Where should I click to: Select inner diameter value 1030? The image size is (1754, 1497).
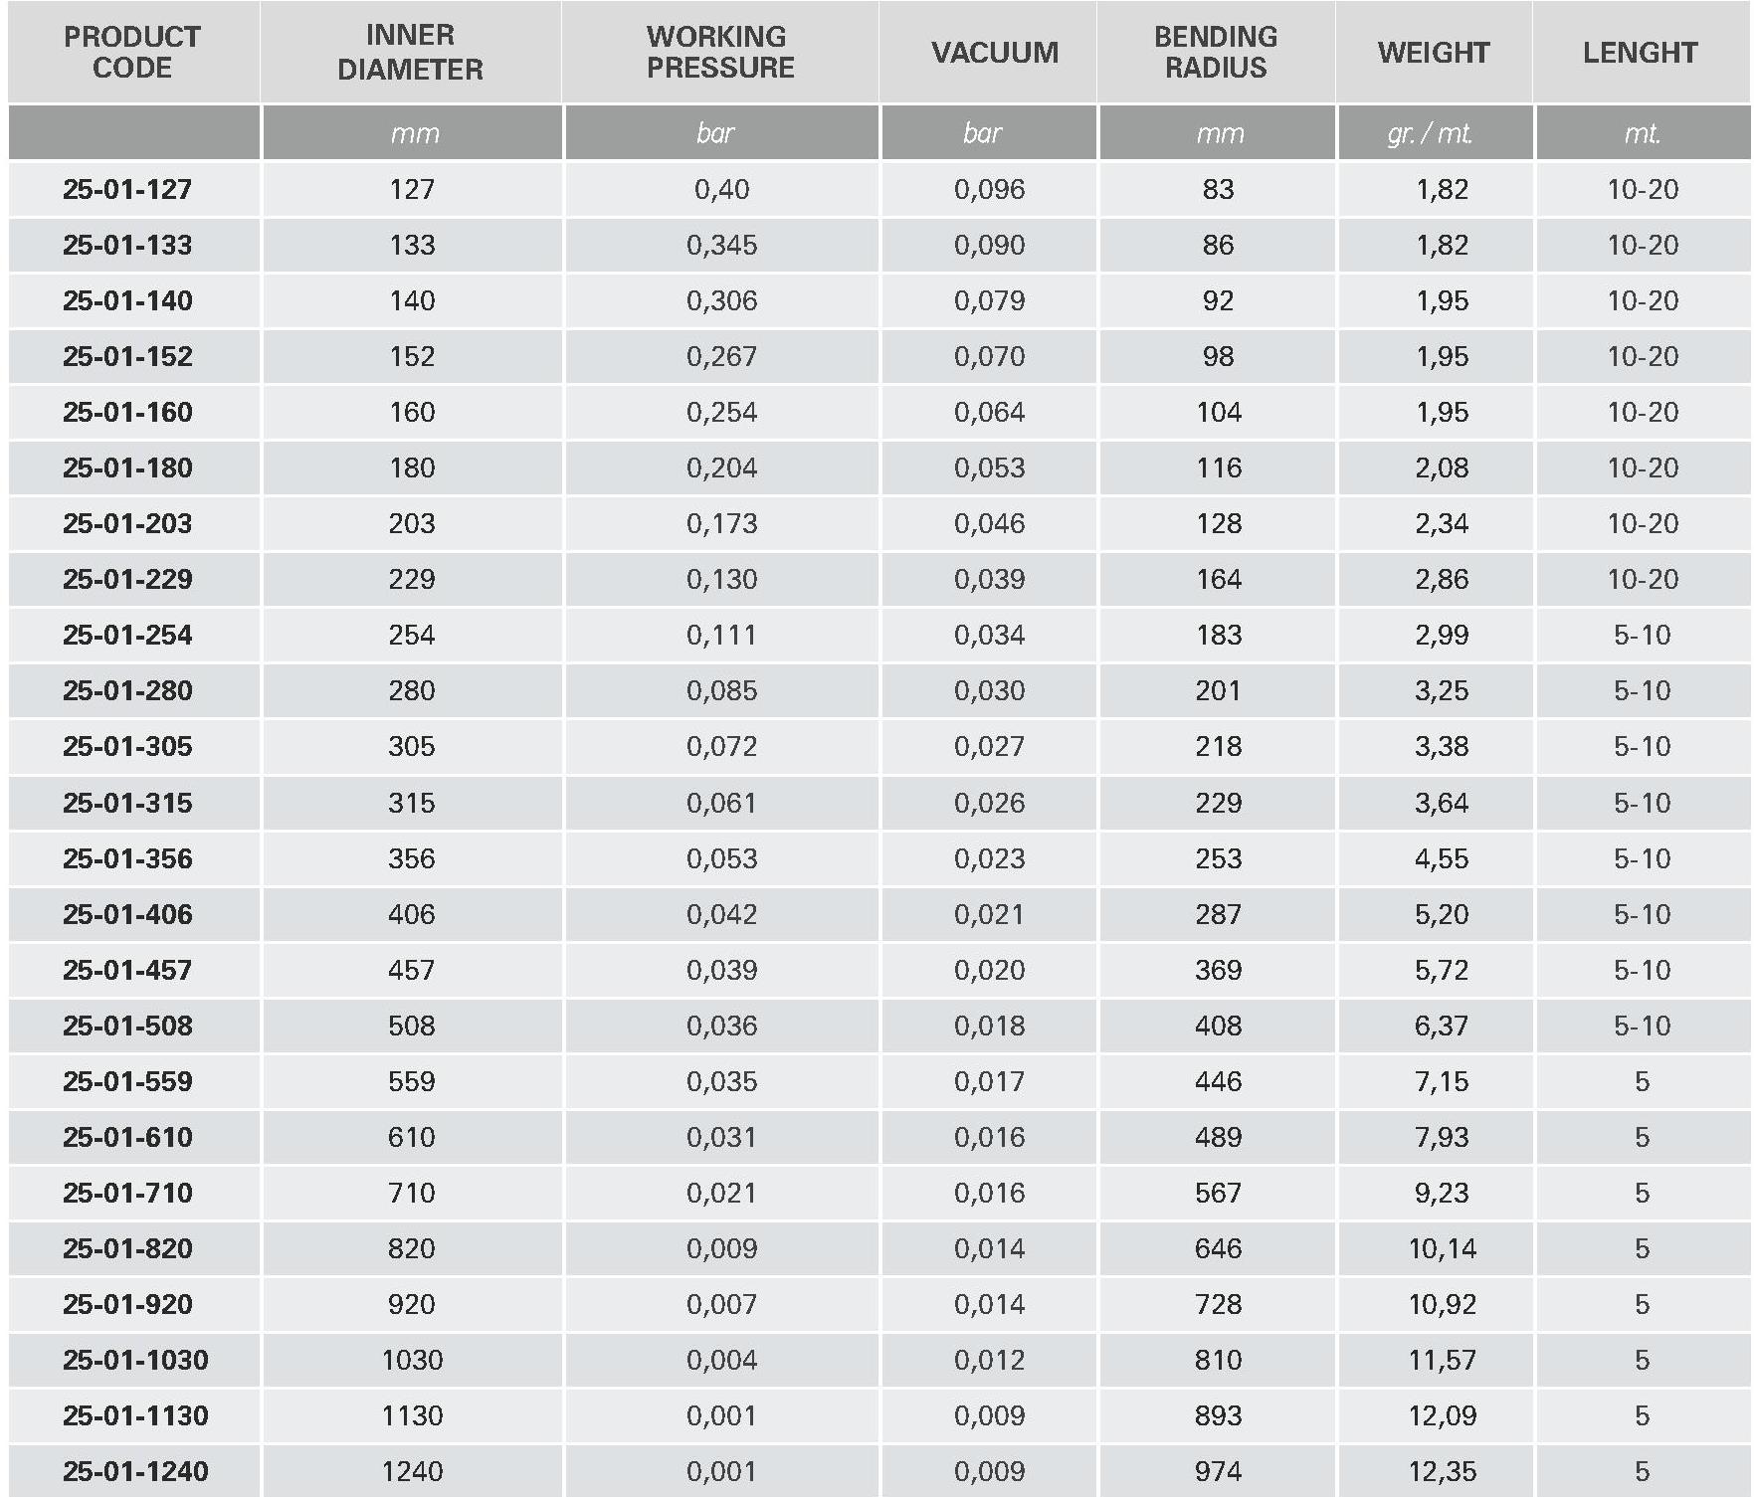pos(412,1360)
